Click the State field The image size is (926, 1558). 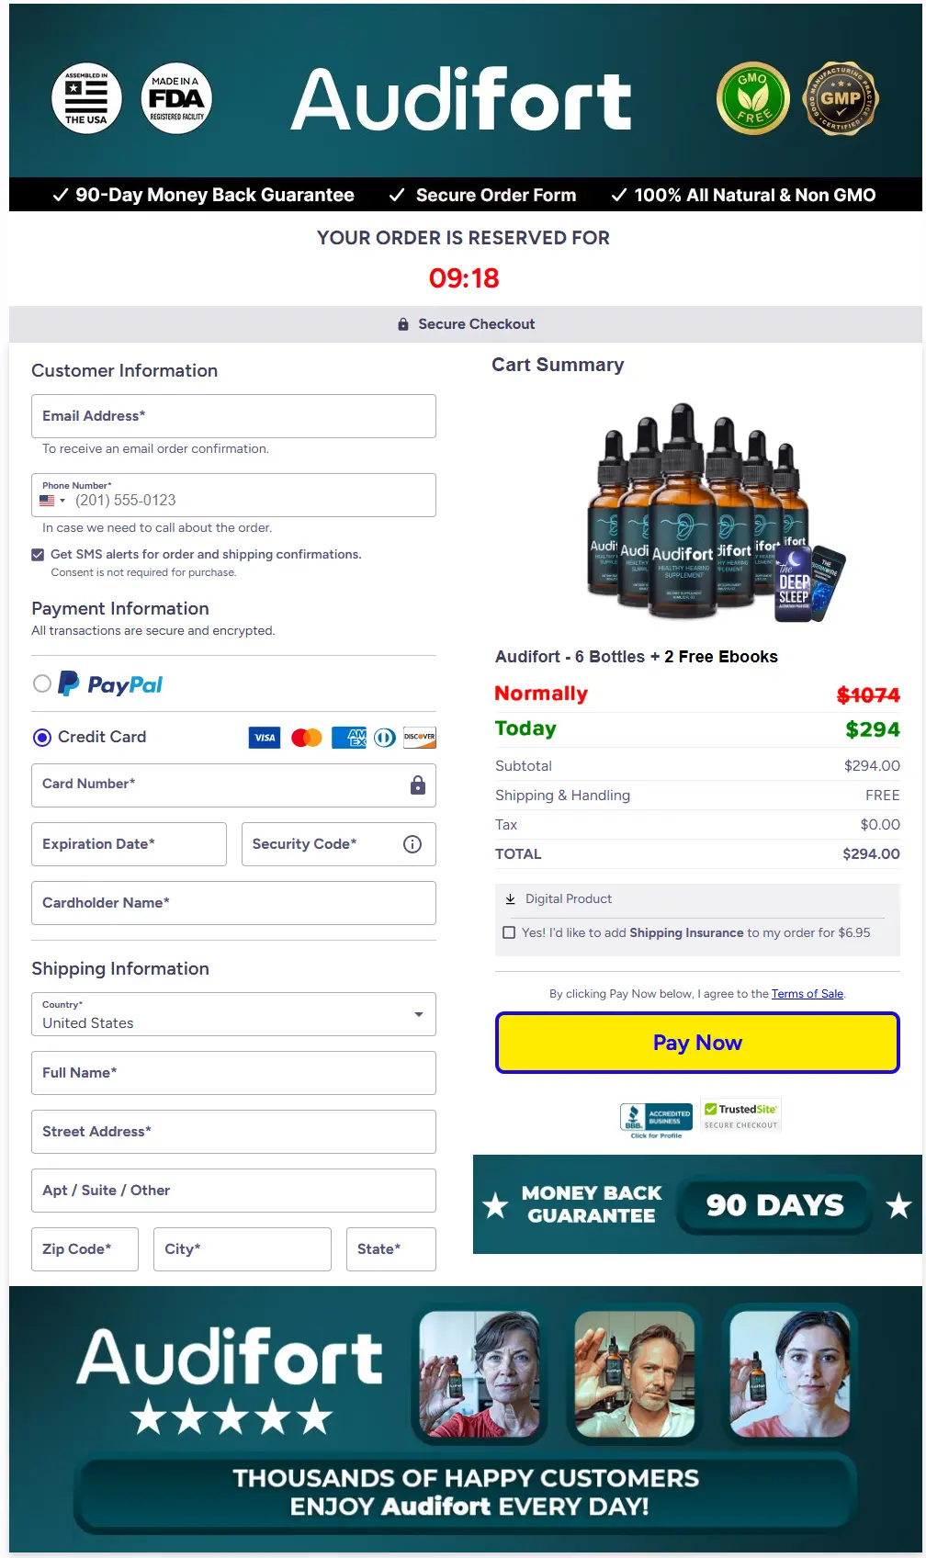tap(390, 1249)
